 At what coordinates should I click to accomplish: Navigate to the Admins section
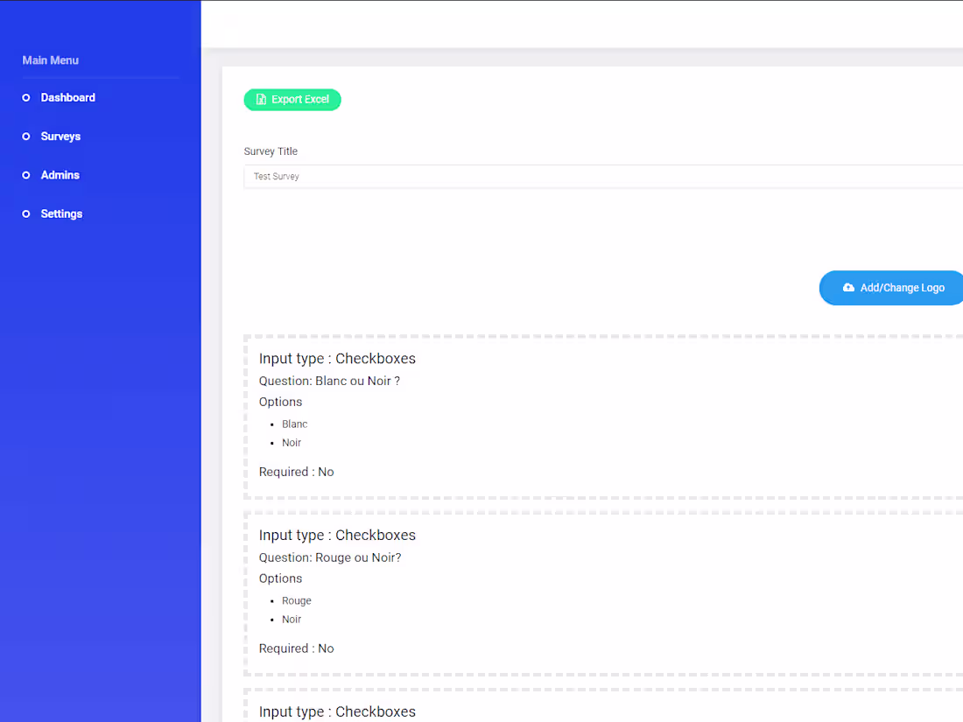coord(60,174)
